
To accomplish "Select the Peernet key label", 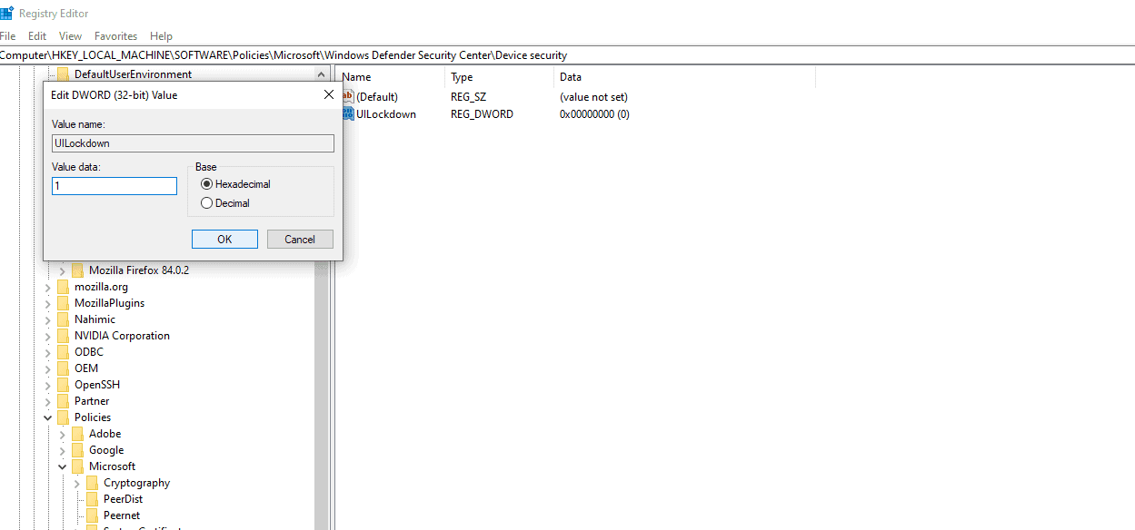I will pos(122,515).
